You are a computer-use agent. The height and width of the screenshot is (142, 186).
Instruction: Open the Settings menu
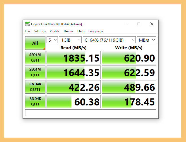(x=40, y=31)
